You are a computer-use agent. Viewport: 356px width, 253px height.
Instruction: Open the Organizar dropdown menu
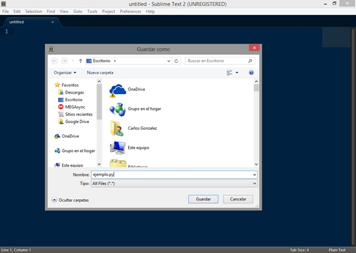pyautogui.click(x=65, y=72)
